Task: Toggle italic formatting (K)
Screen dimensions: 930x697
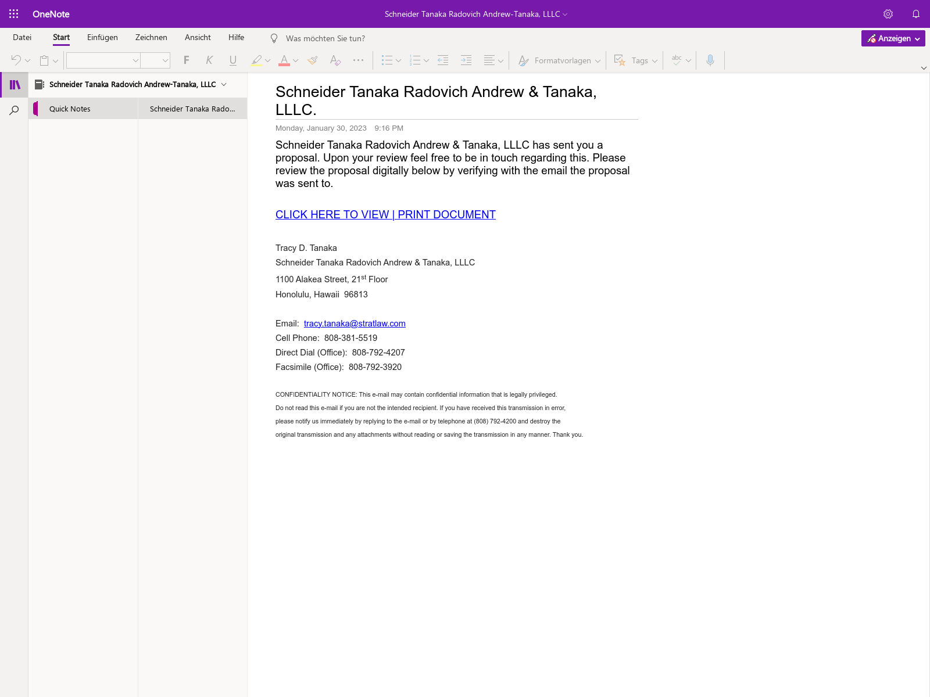Action: pos(209,60)
